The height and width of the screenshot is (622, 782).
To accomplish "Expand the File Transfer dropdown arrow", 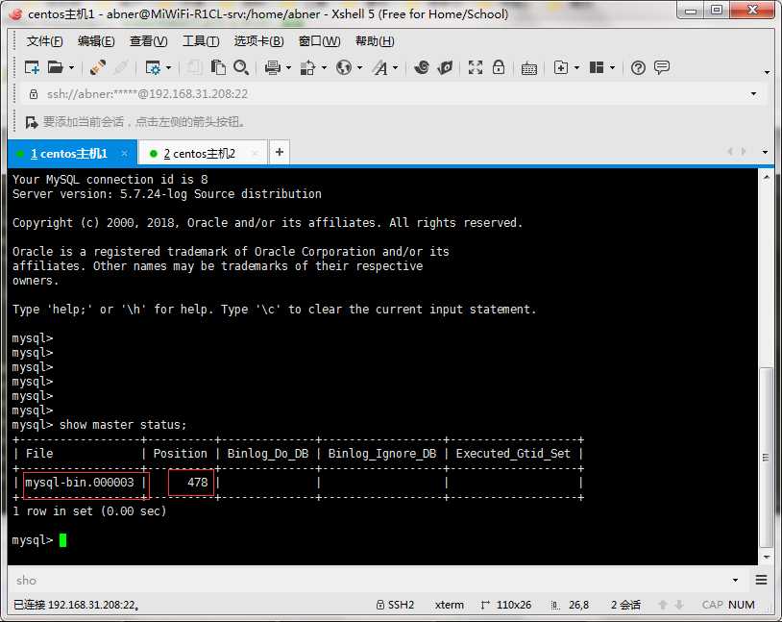I will pyautogui.click(x=324, y=67).
